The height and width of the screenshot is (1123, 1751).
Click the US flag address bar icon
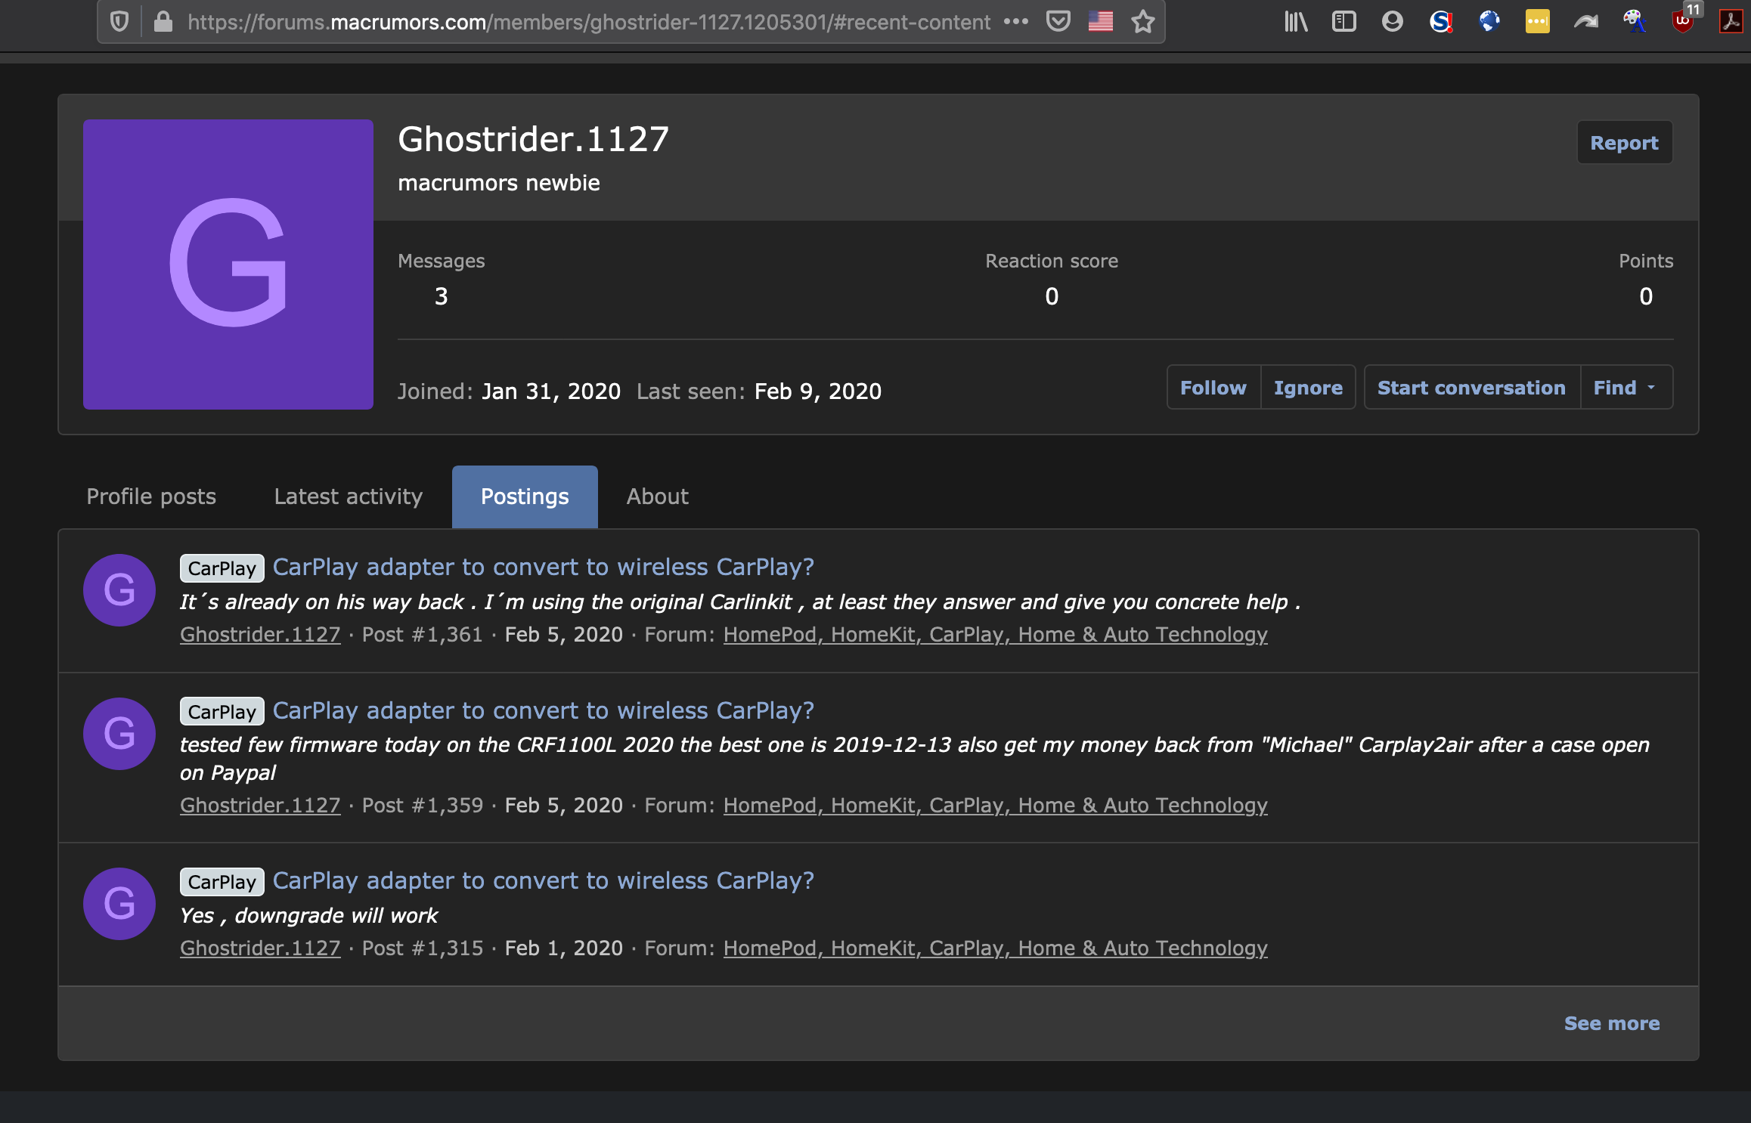click(1100, 22)
